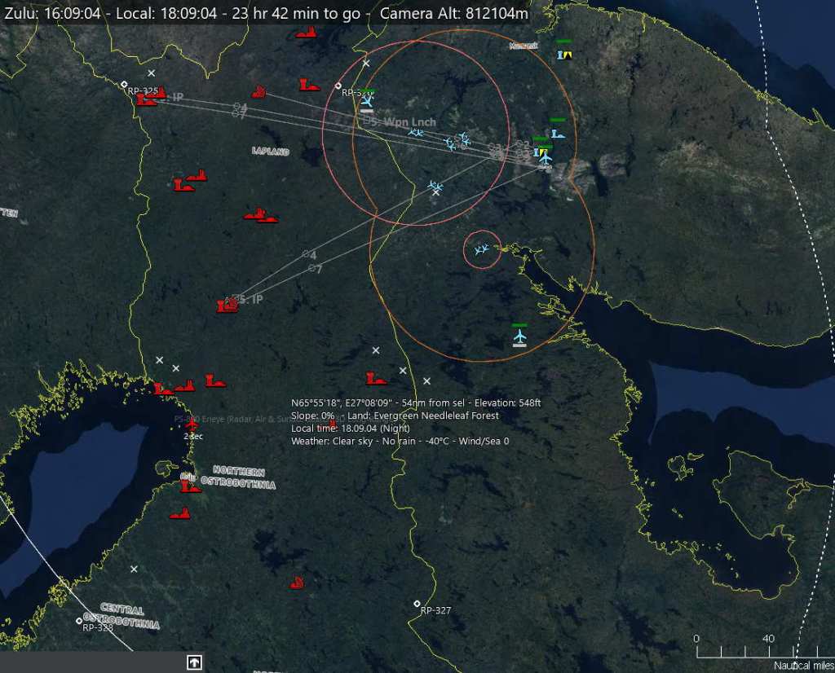Select the RP-326 reference point diamond
Screen dimensions: 835x673
click(338, 86)
